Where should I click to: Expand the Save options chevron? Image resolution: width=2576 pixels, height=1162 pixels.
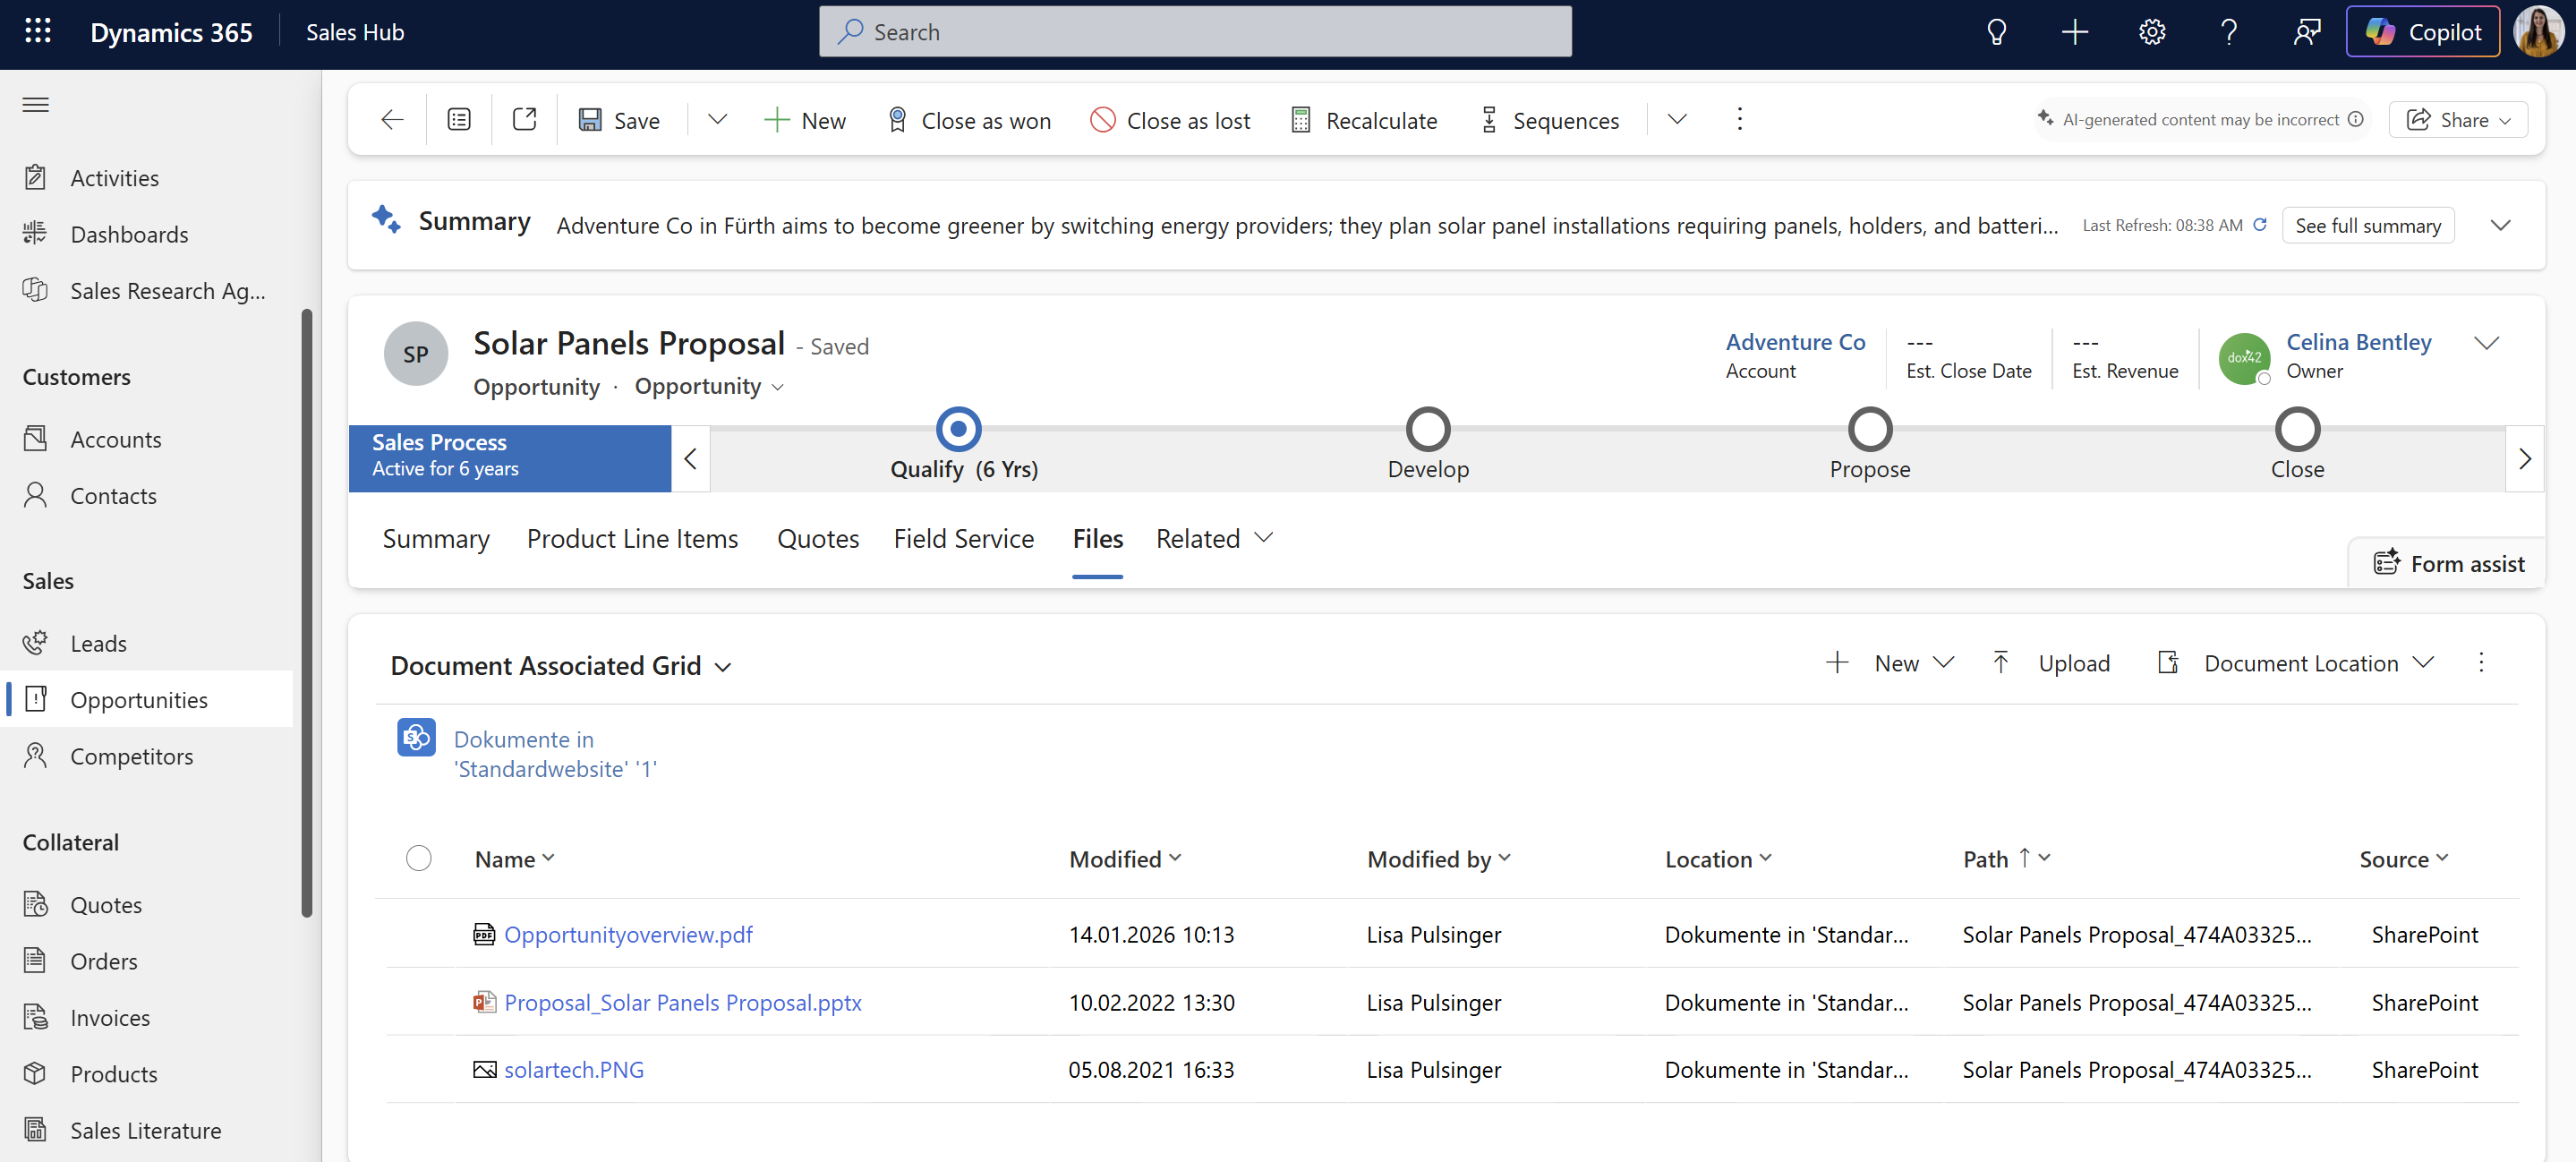(x=717, y=120)
